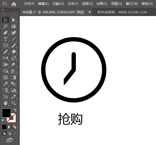Viewport: 156px width, 145px height.
Task: Reset to default fill and stroke
Action: pyautogui.click(x=3, y=121)
